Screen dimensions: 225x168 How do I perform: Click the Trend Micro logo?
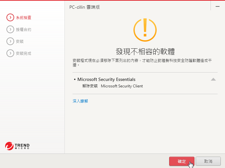[x=17, y=146]
